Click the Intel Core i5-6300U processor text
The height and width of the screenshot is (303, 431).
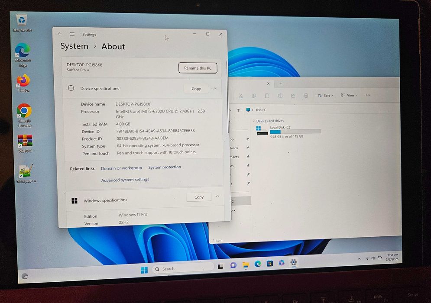pyautogui.click(x=160, y=114)
